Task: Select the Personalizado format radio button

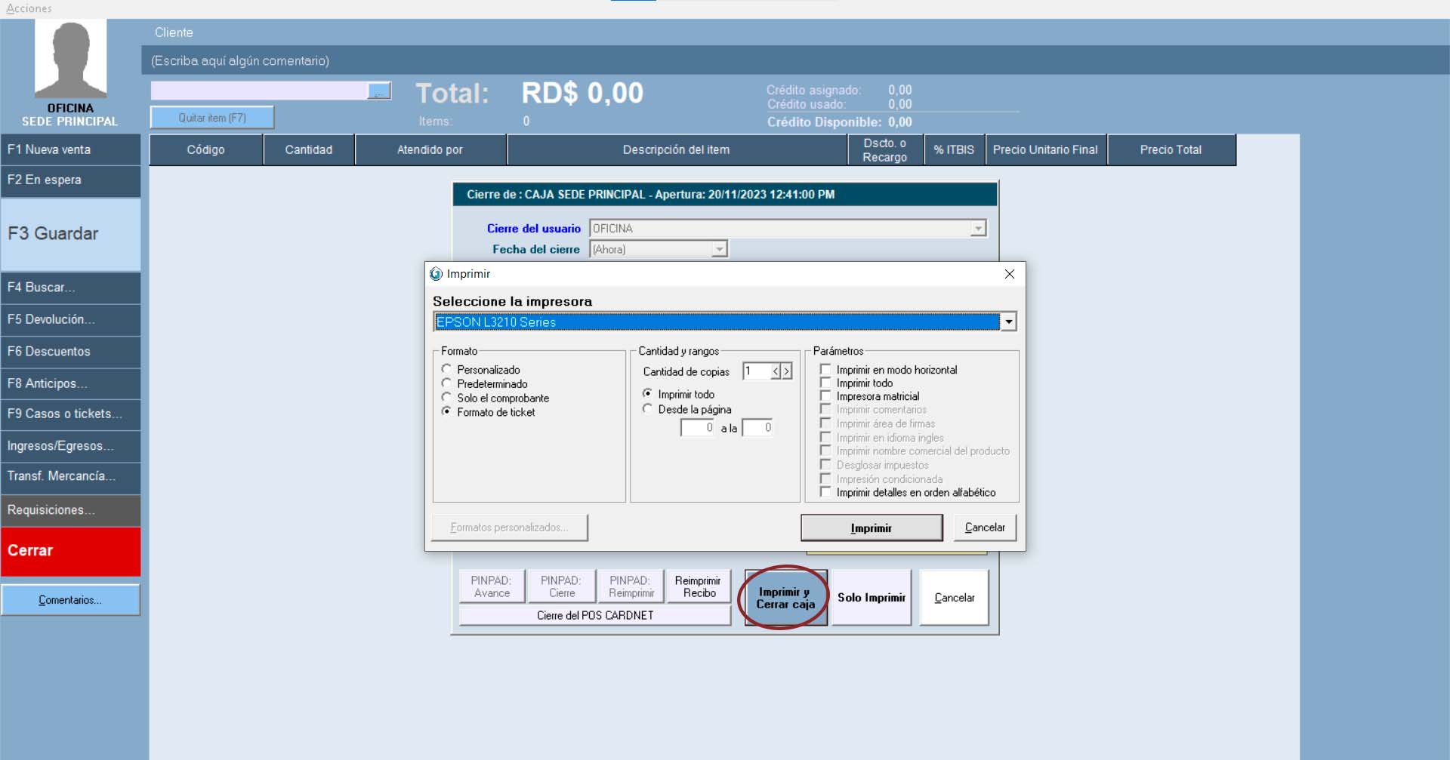Action: coord(446,369)
